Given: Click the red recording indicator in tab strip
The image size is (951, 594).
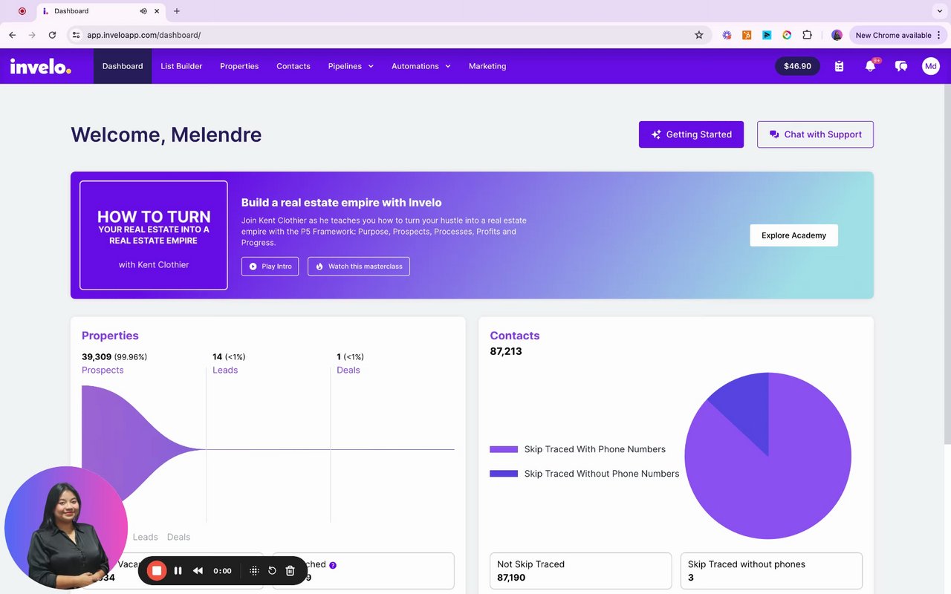Looking at the screenshot, I should click(22, 11).
